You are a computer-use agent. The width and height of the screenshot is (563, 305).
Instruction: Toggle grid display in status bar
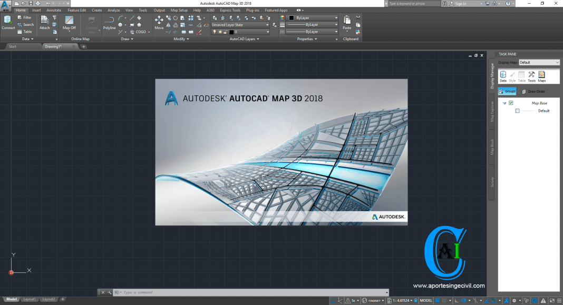pos(438,301)
